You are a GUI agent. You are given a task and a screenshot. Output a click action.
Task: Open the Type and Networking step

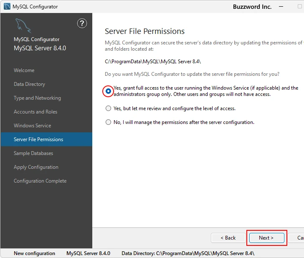pyautogui.click(x=37, y=98)
